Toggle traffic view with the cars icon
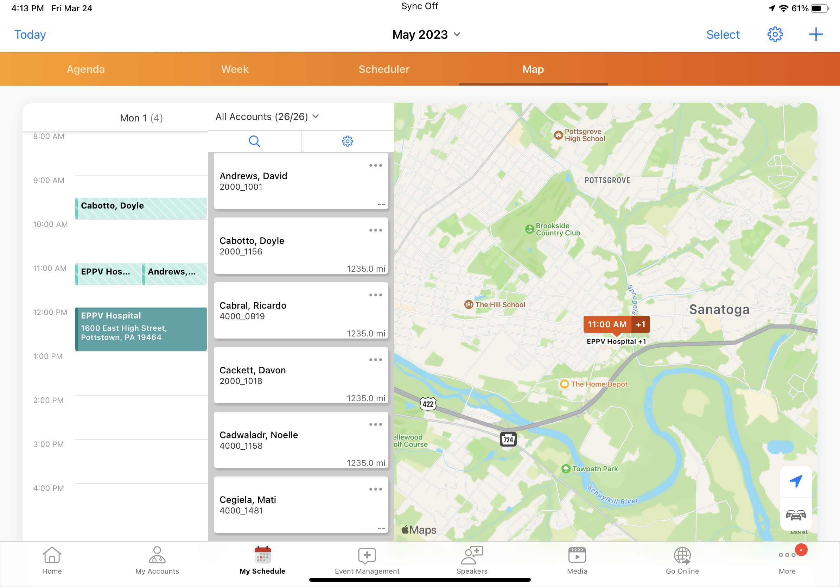Screen dimensions: 840x587 click(x=795, y=515)
